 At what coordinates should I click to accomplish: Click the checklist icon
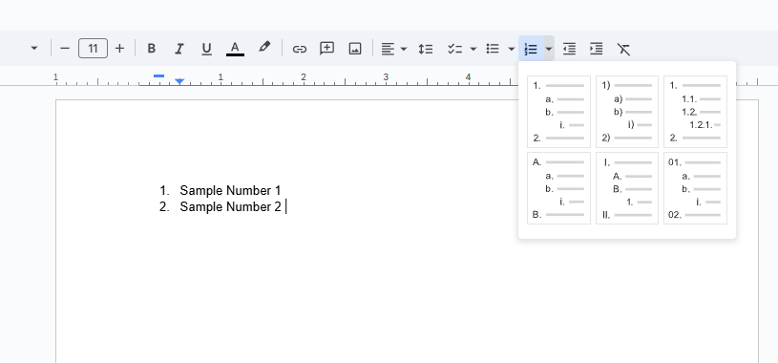454,49
